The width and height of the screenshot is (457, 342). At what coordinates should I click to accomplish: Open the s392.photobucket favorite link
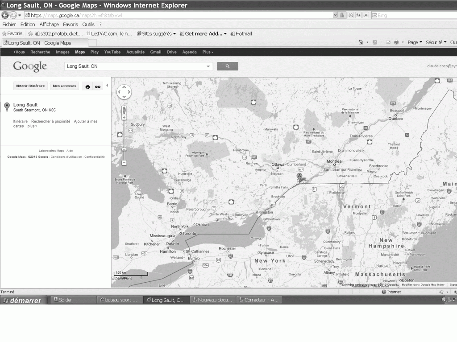click(59, 33)
